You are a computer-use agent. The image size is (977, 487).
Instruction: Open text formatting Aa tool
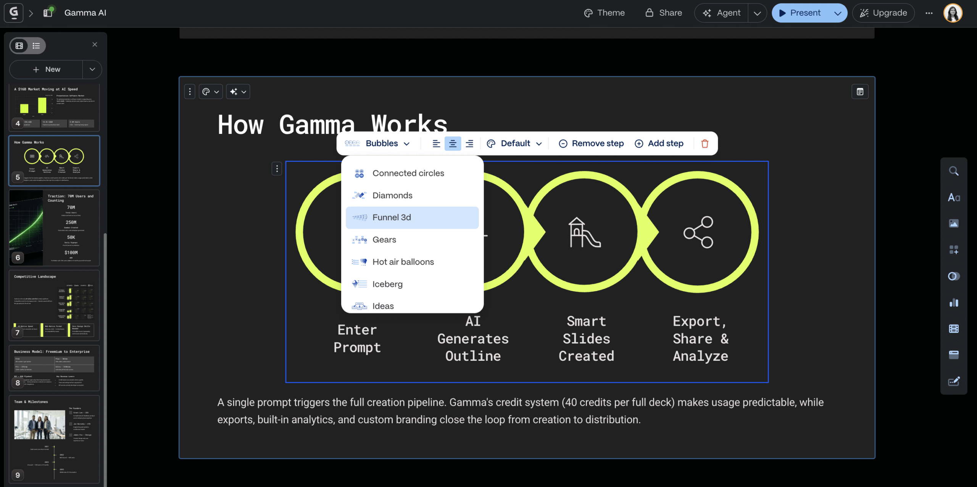click(954, 197)
